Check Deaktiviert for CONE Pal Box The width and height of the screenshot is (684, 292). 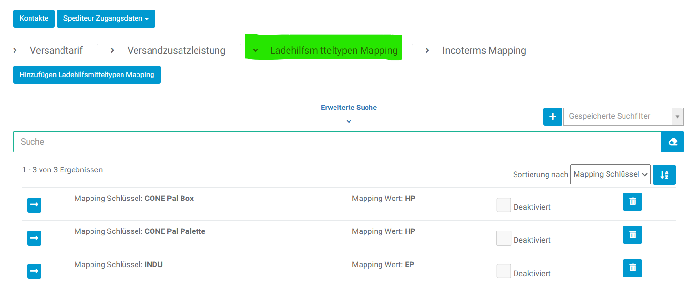[x=503, y=205]
